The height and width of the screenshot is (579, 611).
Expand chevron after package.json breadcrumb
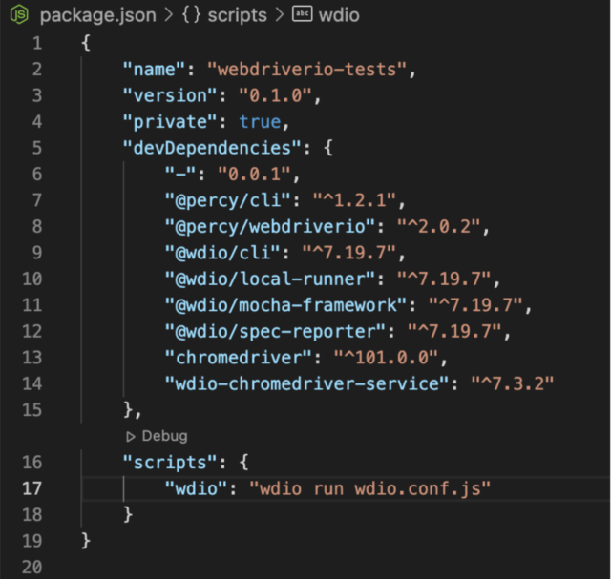[169, 15]
